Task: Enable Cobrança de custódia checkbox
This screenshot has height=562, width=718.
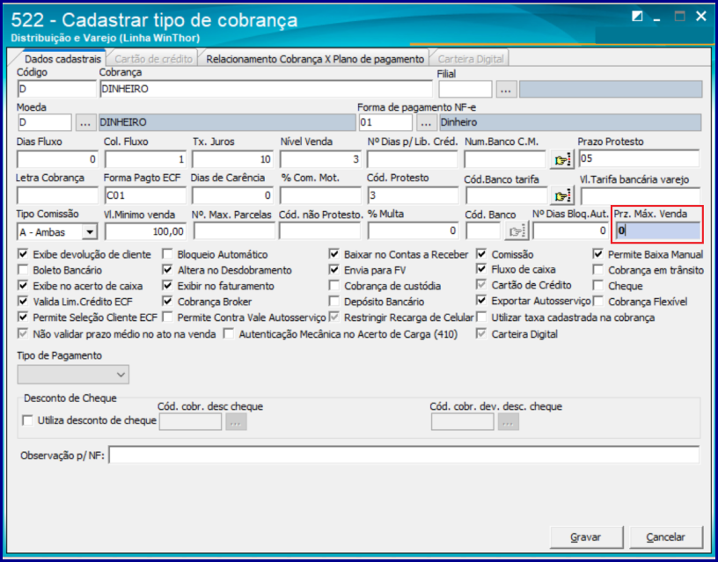Action: click(x=334, y=286)
